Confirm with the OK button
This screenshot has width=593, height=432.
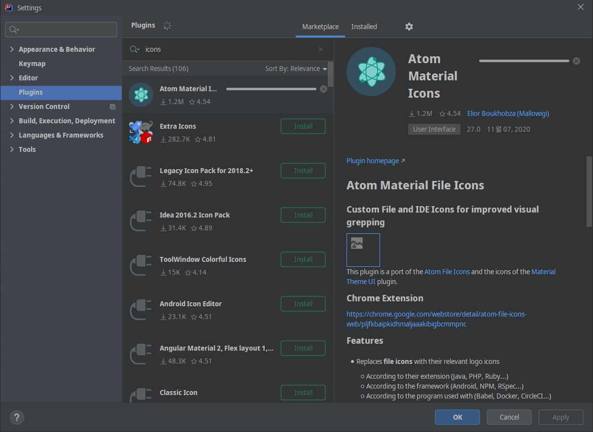click(x=457, y=417)
